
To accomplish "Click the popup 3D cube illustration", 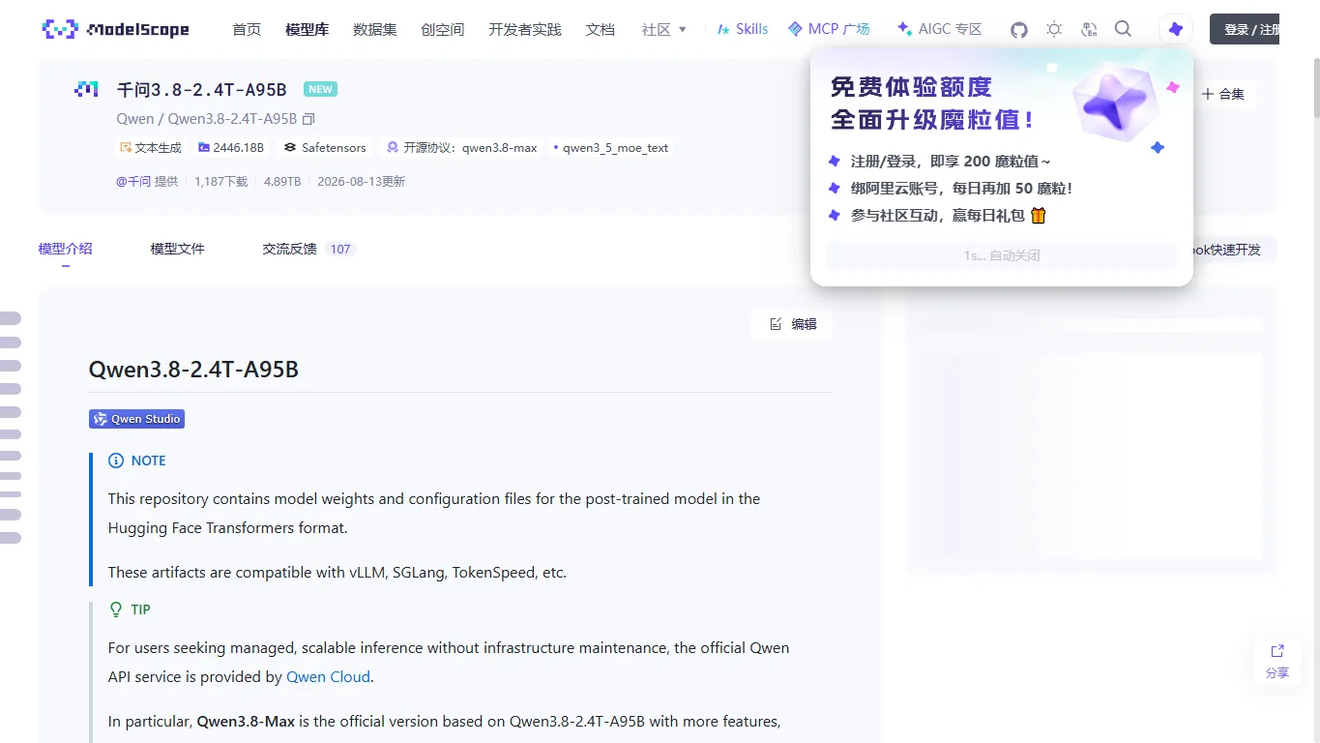I will (1117, 101).
